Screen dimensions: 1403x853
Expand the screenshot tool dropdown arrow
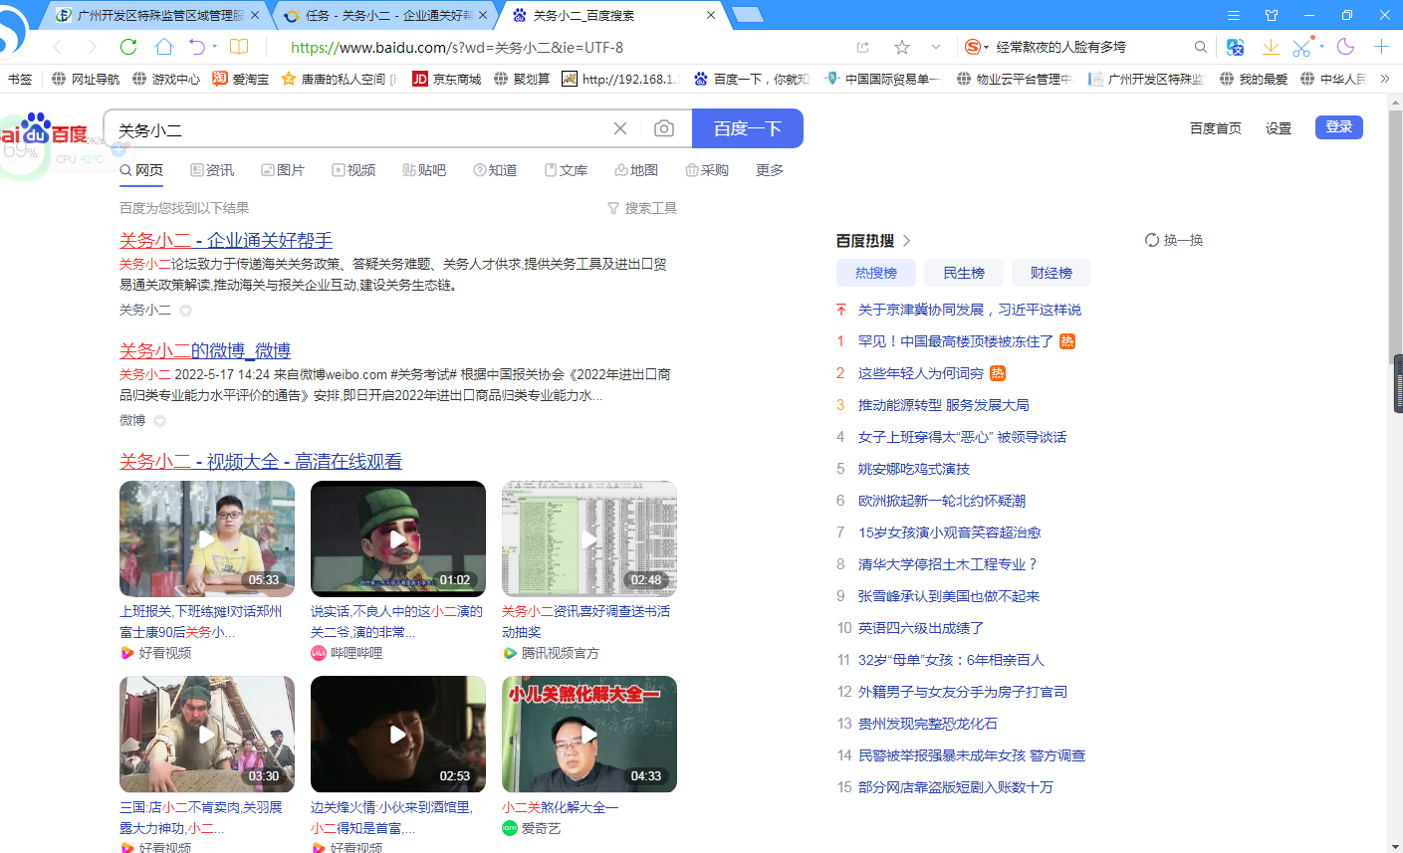(x=1321, y=46)
